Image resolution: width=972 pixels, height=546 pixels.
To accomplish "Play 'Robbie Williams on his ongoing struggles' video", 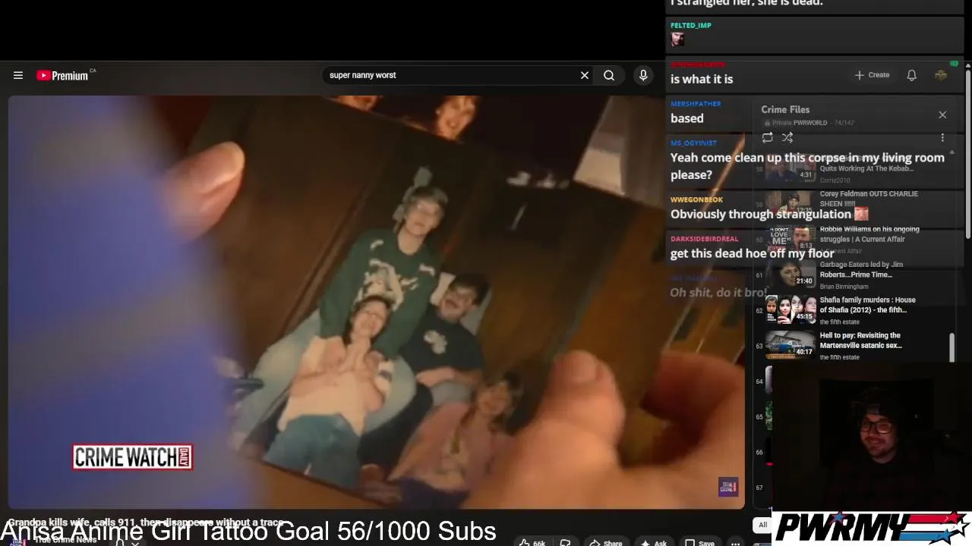I will point(869,234).
